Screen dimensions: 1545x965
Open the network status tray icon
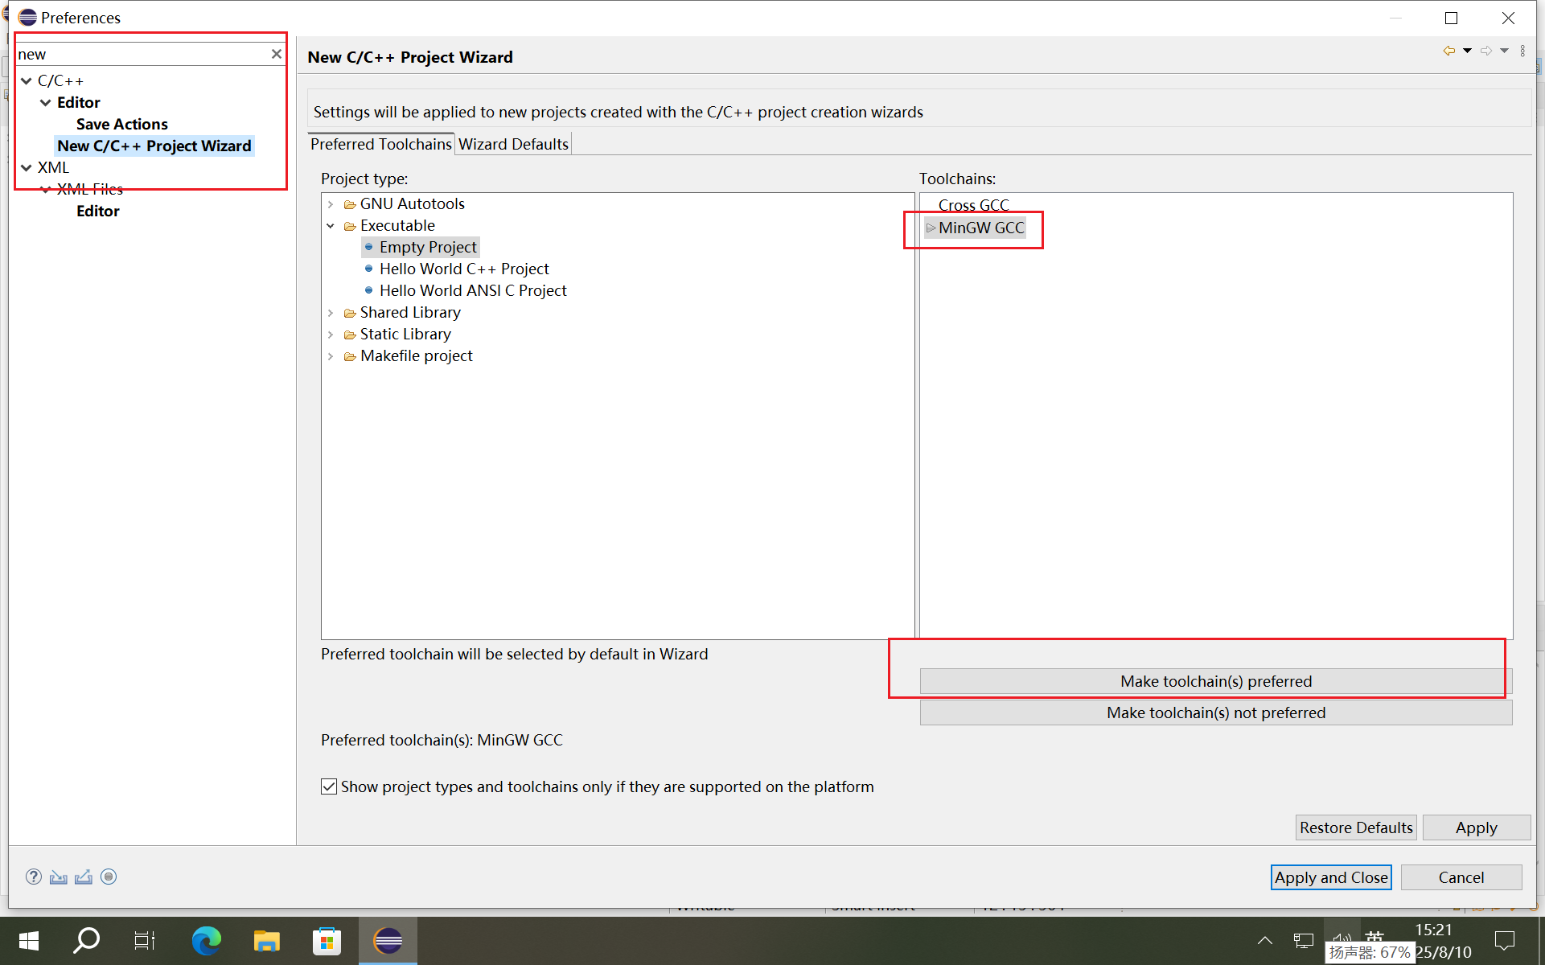pos(1304,941)
